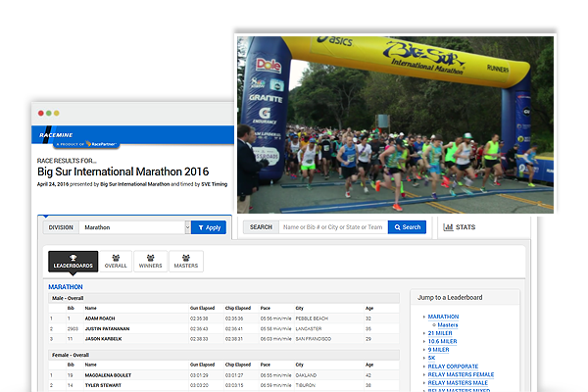The height and width of the screenshot is (392, 588).
Task: Jump to the 21 MILER leaderboard
Action: click(440, 333)
